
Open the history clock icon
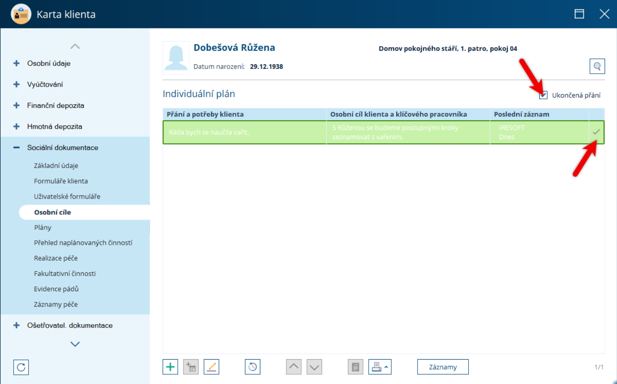(x=252, y=367)
